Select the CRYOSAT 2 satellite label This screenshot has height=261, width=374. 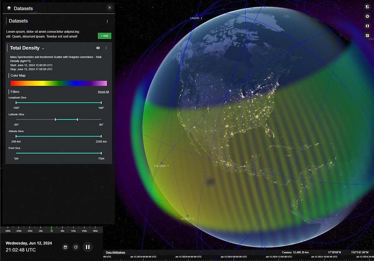click(x=187, y=219)
